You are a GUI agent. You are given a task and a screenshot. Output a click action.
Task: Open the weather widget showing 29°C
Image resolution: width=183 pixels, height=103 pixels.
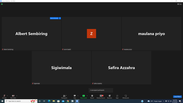155,101
